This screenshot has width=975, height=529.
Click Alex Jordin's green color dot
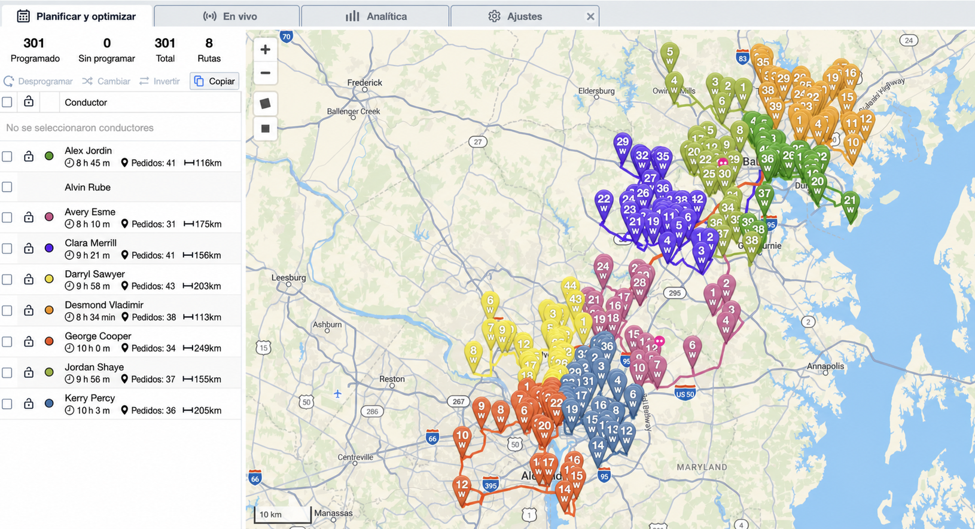tap(49, 157)
